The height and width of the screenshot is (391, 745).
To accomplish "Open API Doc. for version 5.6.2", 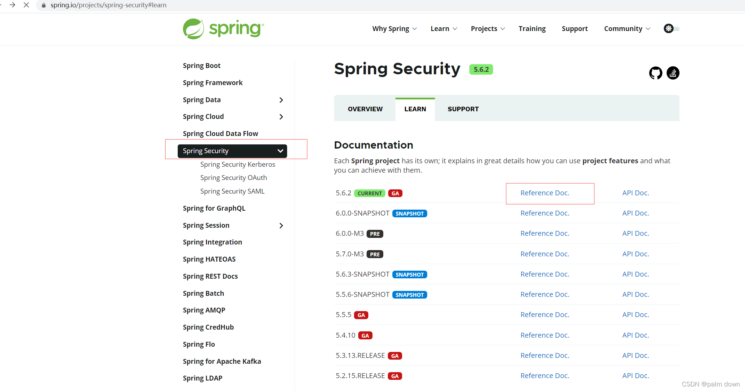I will pyautogui.click(x=636, y=193).
